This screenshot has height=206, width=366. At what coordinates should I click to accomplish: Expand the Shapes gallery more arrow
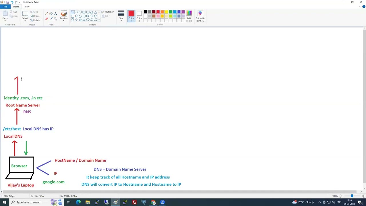pyautogui.click(x=99, y=20)
